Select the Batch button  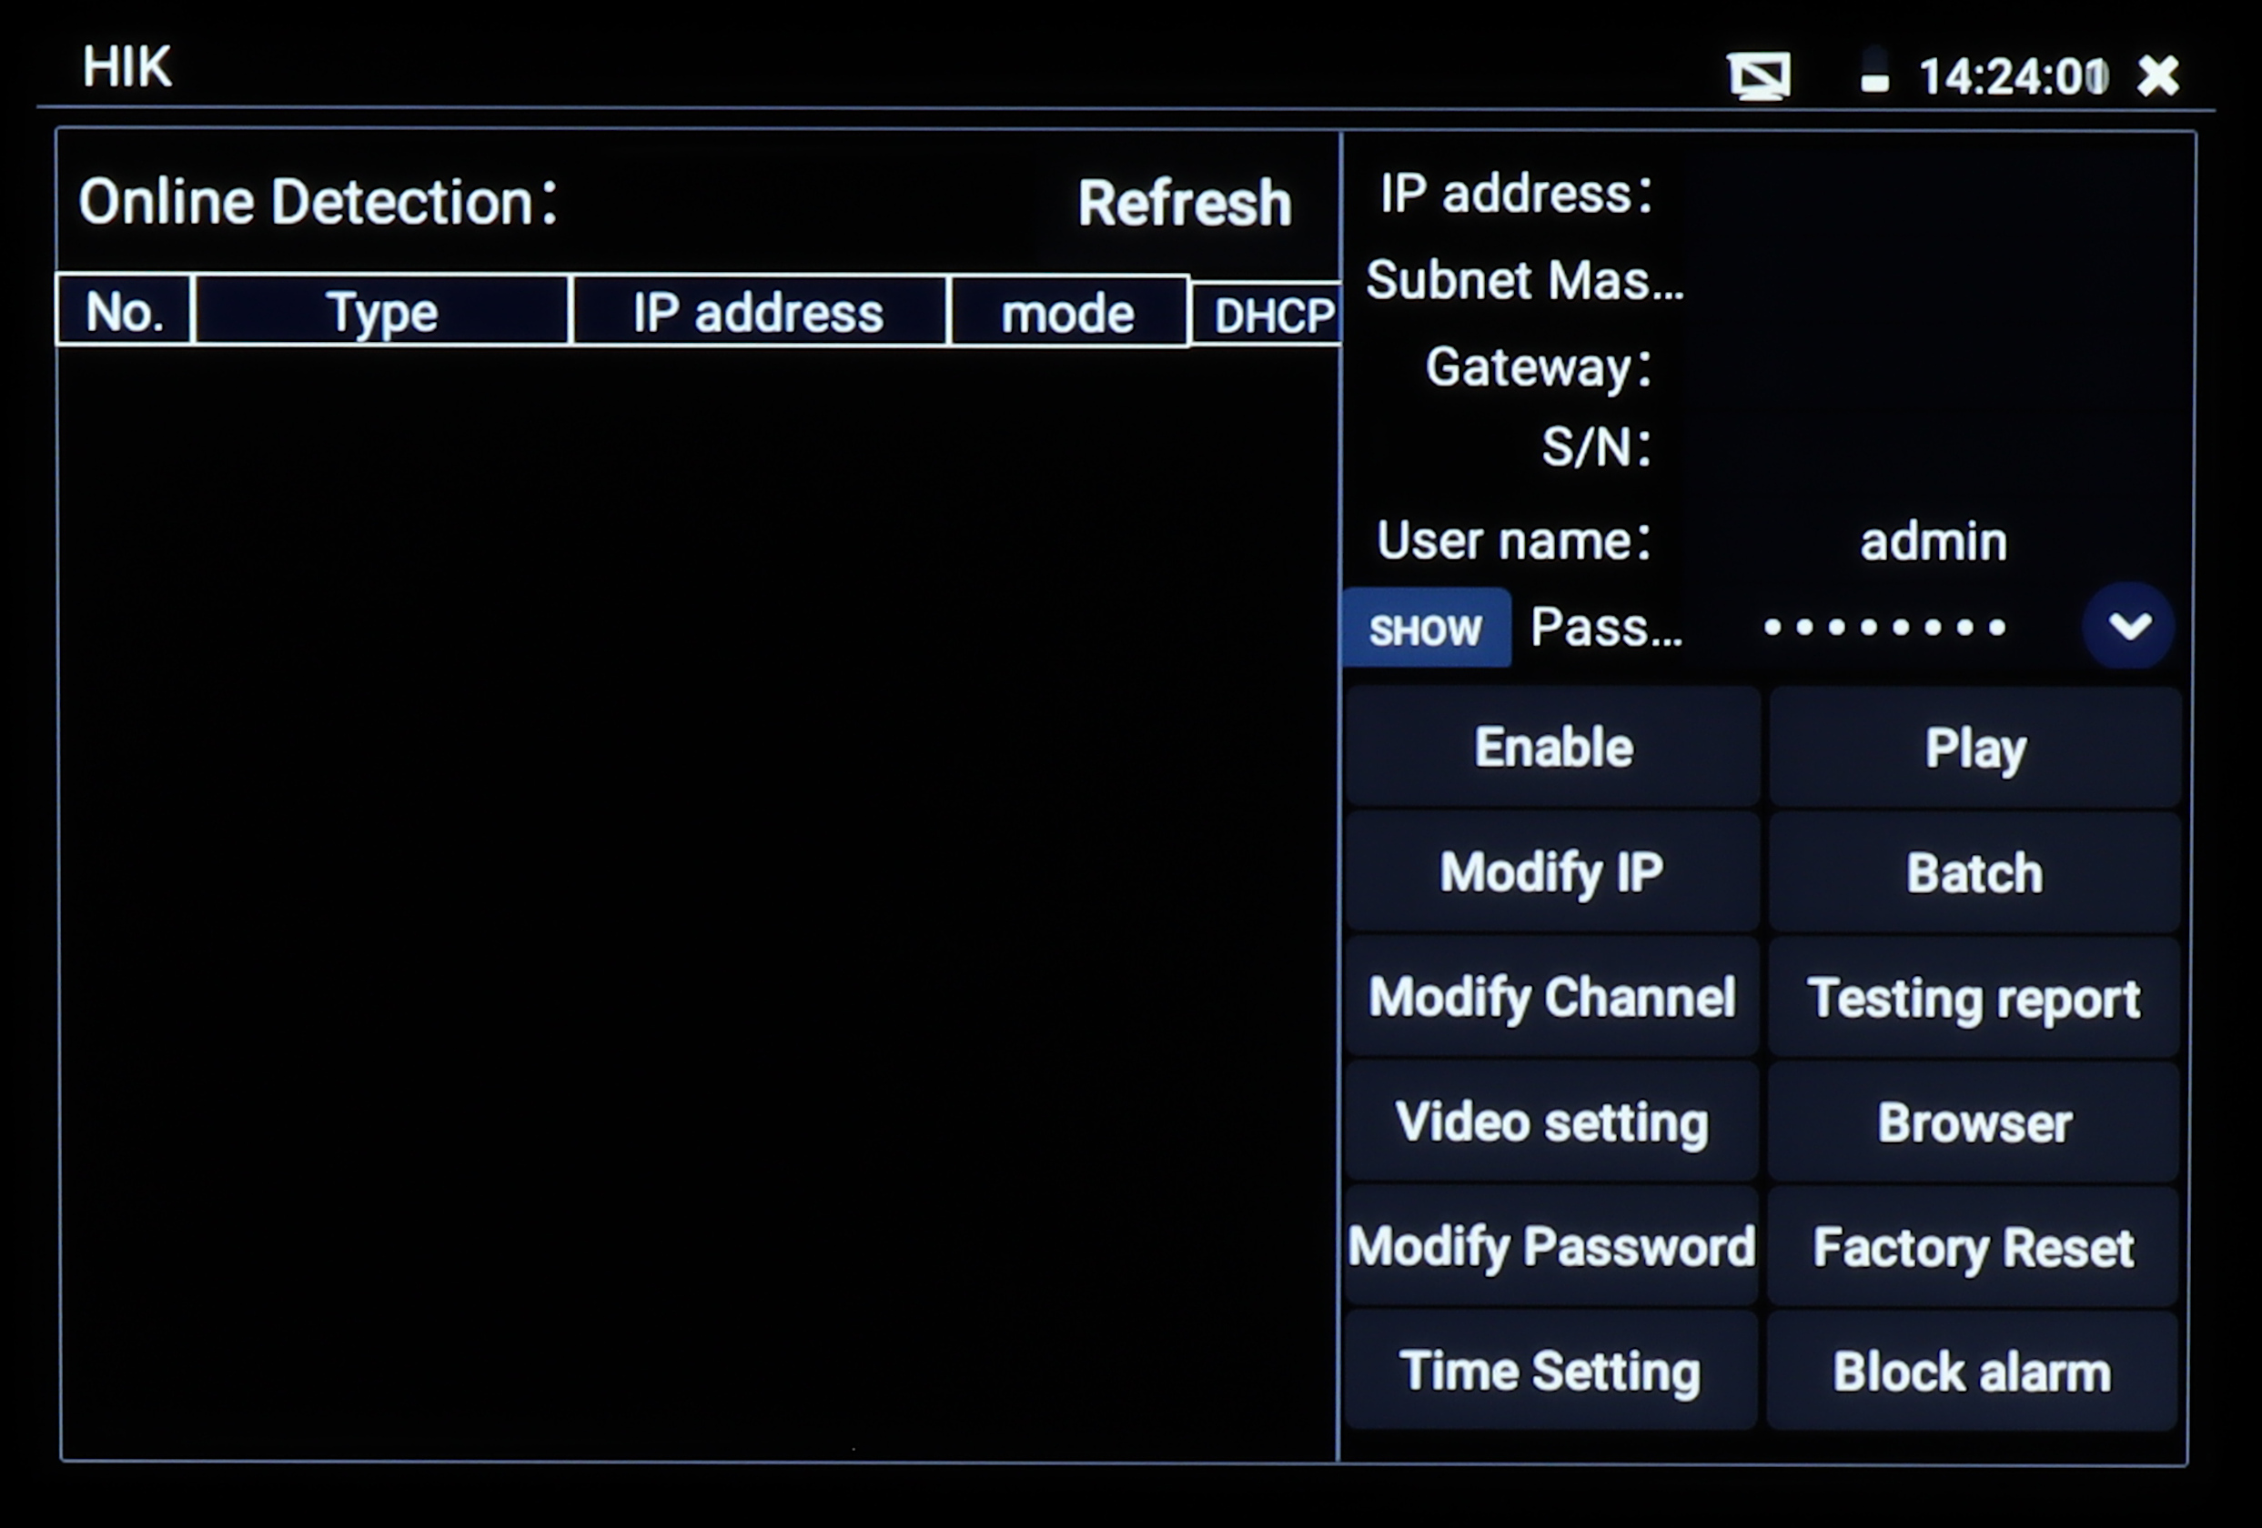pyautogui.click(x=1974, y=873)
